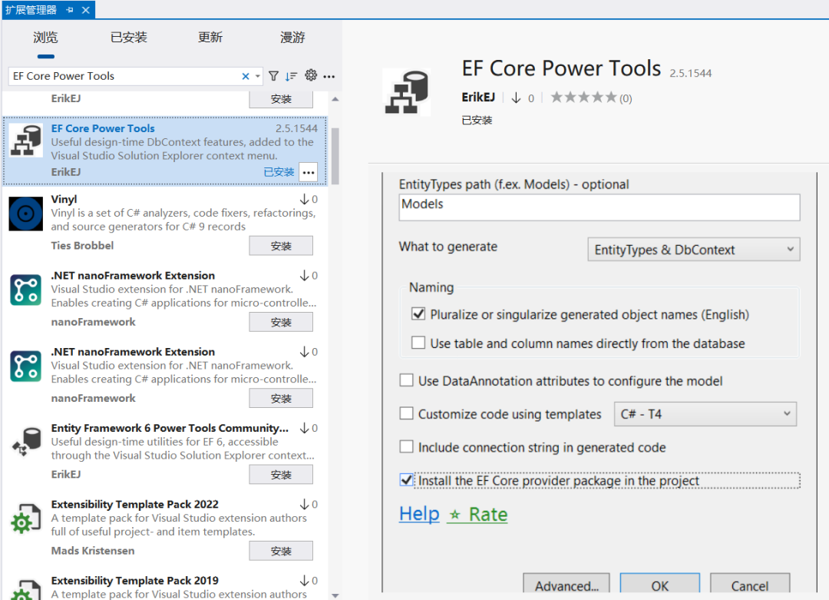
Task: Click the filter funnel icon in search bar
Action: (x=273, y=76)
